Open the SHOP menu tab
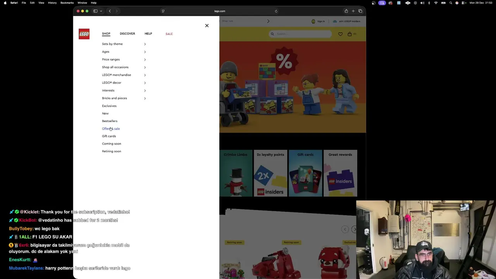This screenshot has height=279, width=496. pos(106,34)
